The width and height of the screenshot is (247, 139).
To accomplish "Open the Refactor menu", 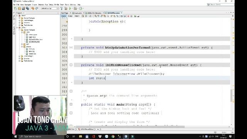I will pyautogui.click(x=41, y=5).
